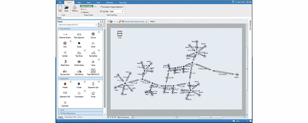This screenshot has width=308, height=123.
Task: Open the Tools ribbon tab
Action: pos(98,2)
